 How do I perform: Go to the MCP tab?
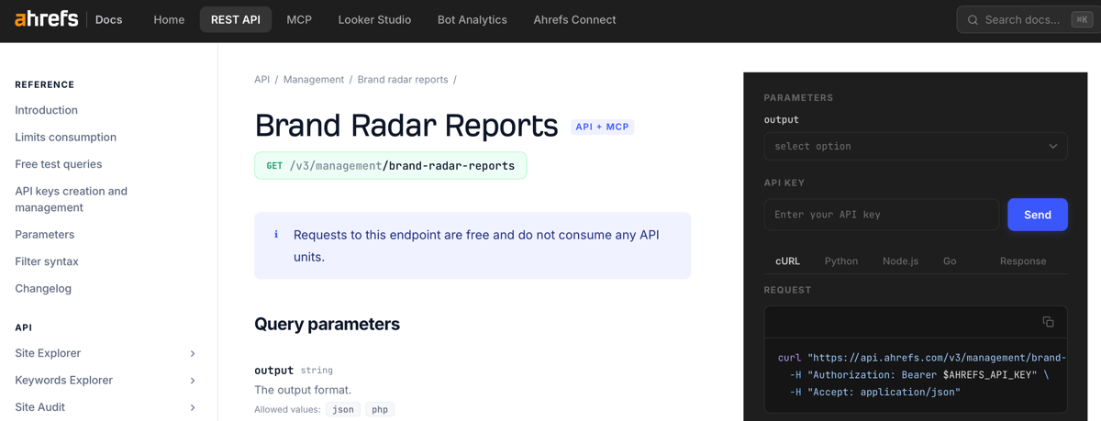coord(299,19)
